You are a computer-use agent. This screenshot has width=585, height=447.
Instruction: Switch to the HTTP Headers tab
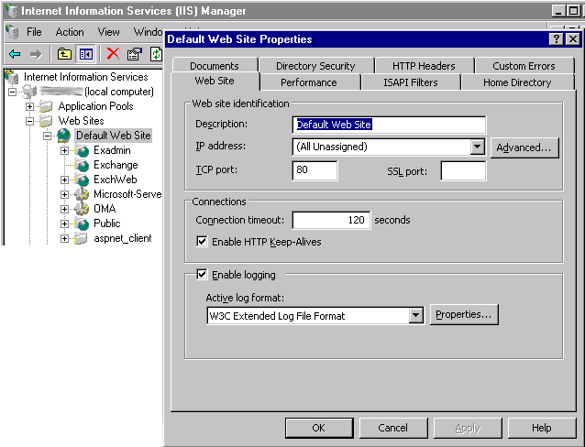424,66
